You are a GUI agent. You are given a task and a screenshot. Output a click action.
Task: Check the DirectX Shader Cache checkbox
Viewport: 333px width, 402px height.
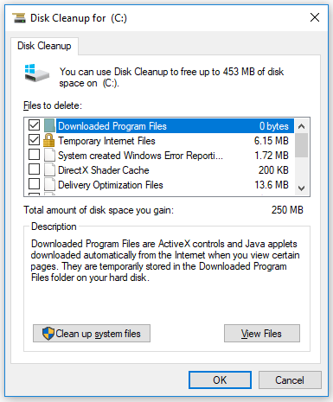pyautogui.click(x=34, y=169)
